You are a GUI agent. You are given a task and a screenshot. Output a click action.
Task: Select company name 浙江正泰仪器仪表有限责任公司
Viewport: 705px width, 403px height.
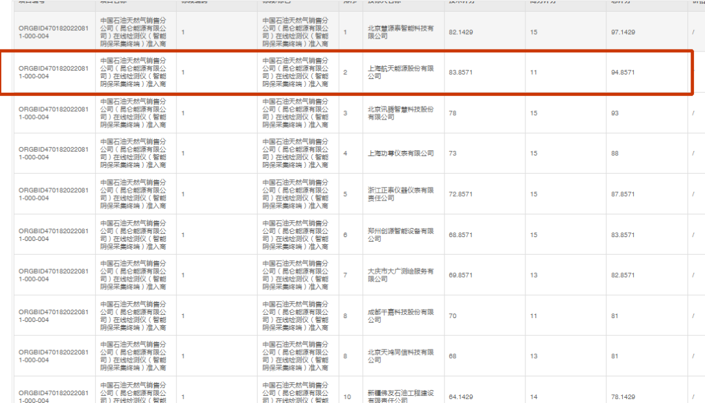tap(401, 194)
